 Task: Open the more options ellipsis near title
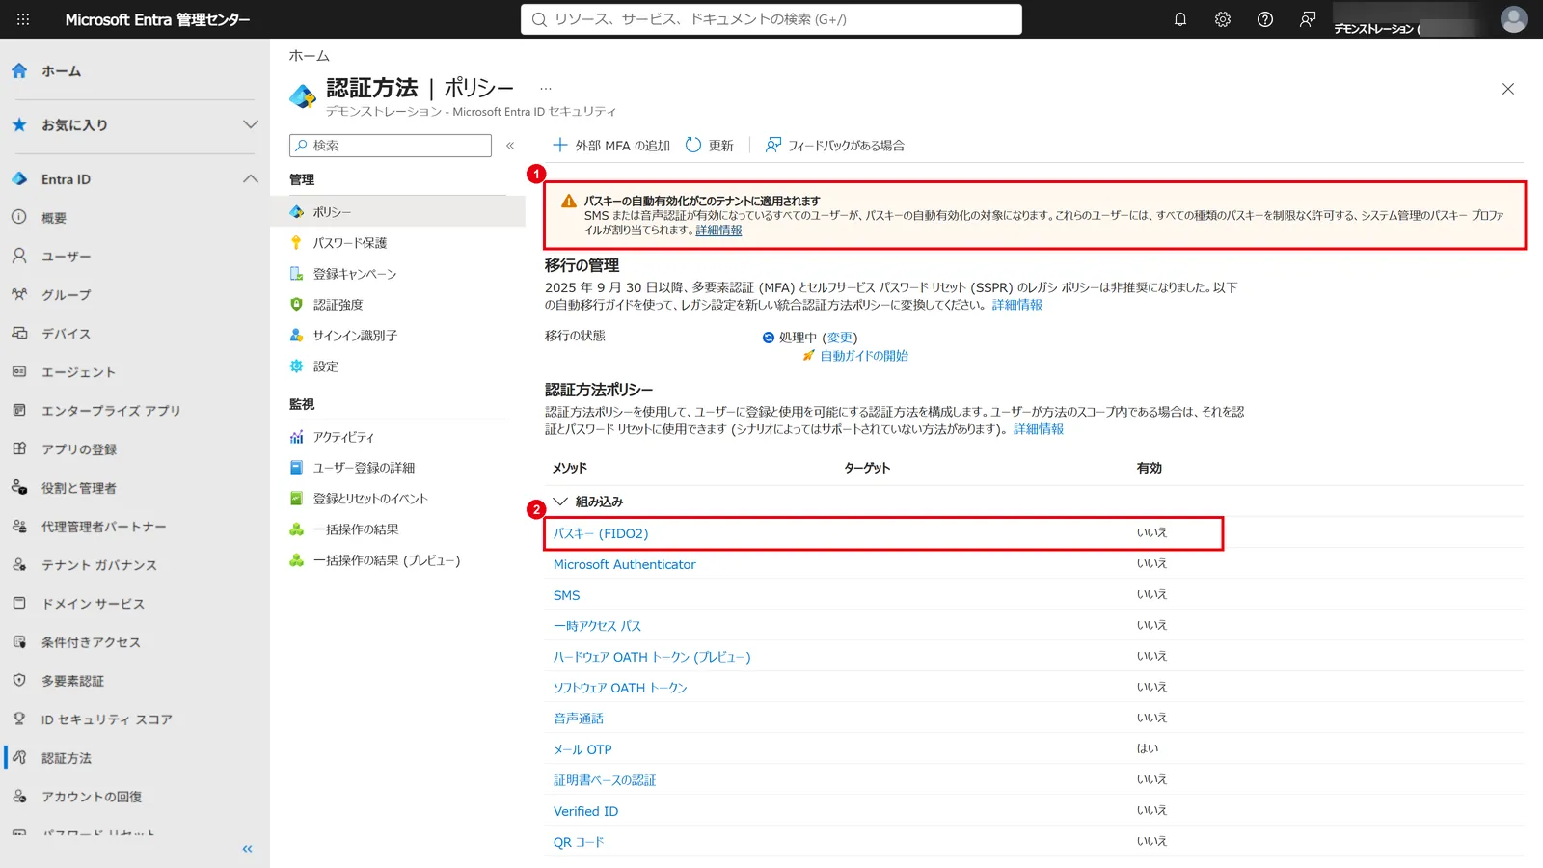click(546, 88)
